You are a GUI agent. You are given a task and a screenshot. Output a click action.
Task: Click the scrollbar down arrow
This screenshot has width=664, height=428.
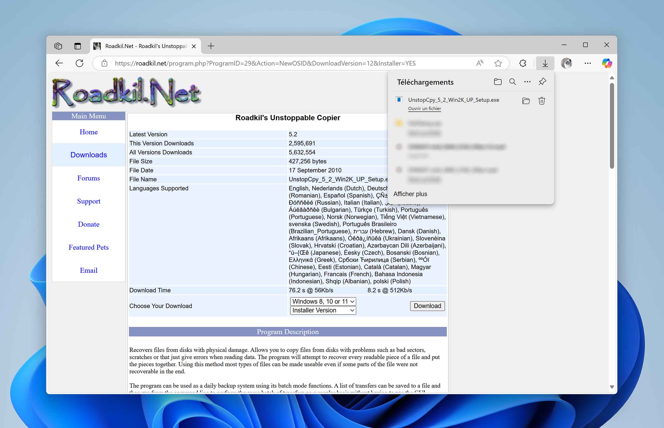click(x=612, y=387)
